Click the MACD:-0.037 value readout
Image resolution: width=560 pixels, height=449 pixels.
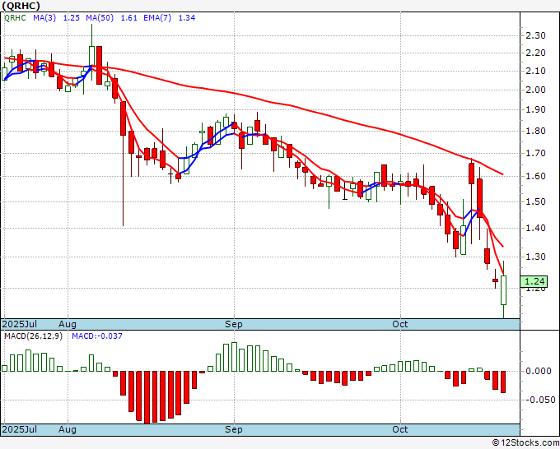97,336
